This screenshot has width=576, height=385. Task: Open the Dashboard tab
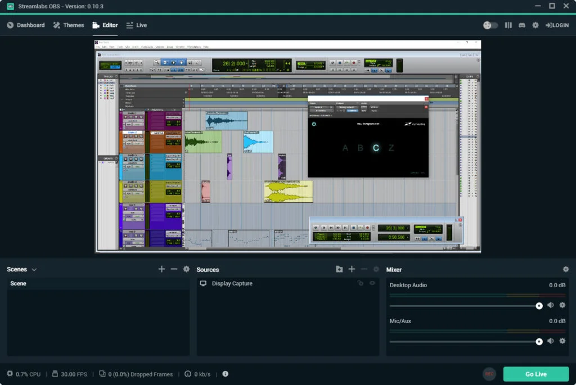[26, 25]
